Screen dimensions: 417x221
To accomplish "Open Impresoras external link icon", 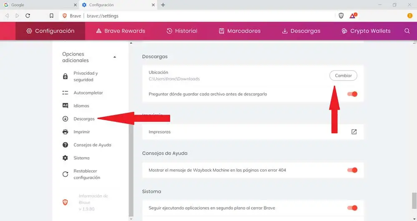I will point(354,132).
